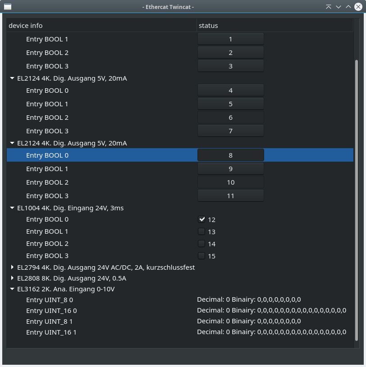This screenshot has height=367, width=366.
Task: Click status button 9
Action: tap(231, 169)
